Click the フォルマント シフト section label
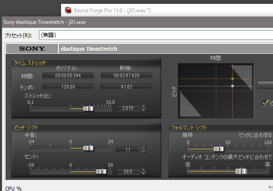This screenshot has width=273, height=191. [189, 128]
